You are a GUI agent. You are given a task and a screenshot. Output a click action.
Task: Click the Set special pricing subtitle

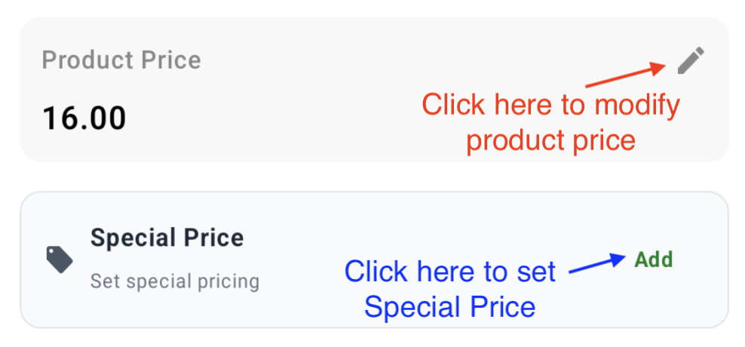175,281
